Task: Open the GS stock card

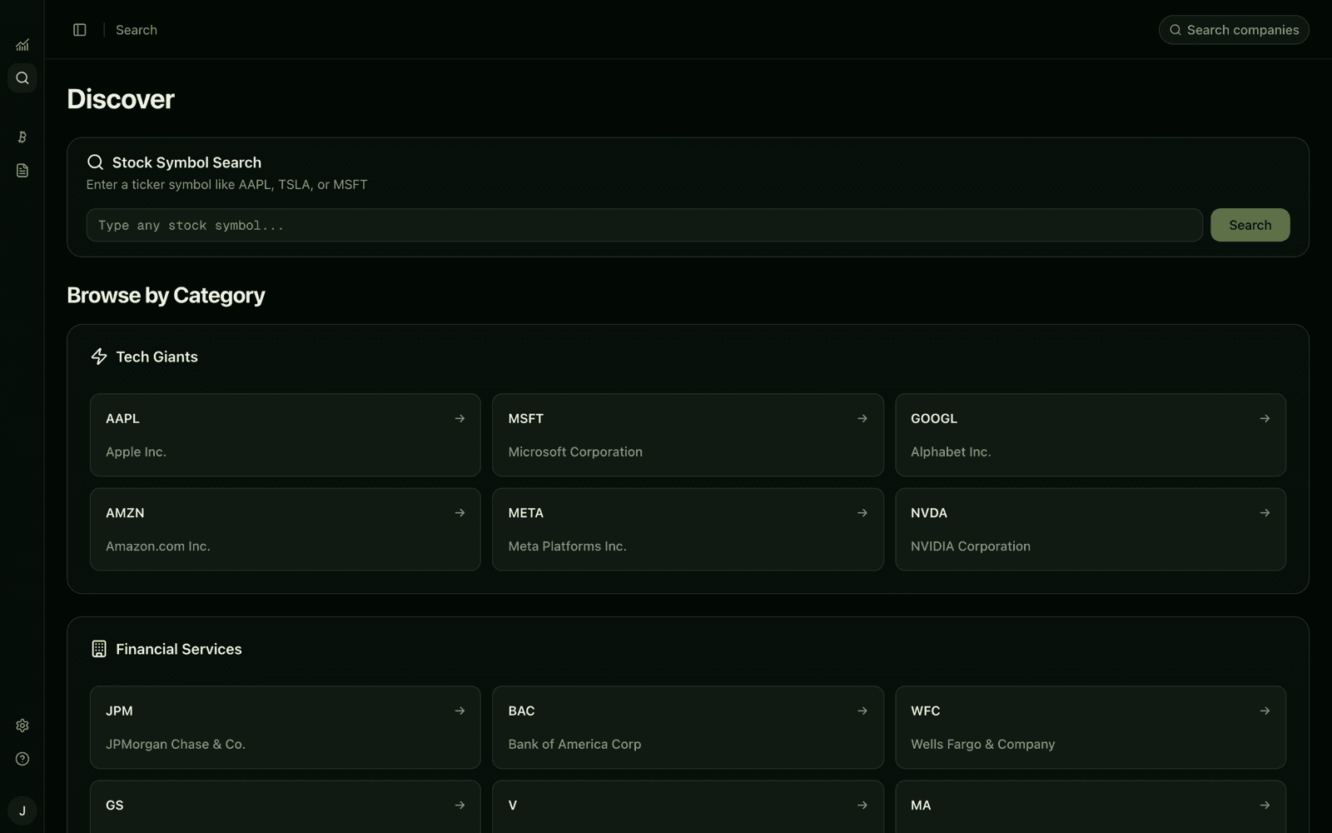Action: pos(285,806)
